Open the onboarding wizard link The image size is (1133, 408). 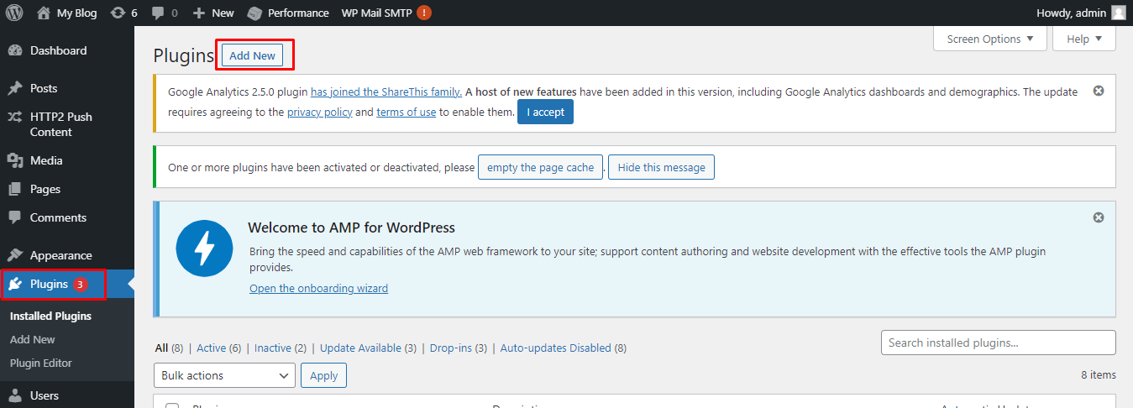[318, 289]
